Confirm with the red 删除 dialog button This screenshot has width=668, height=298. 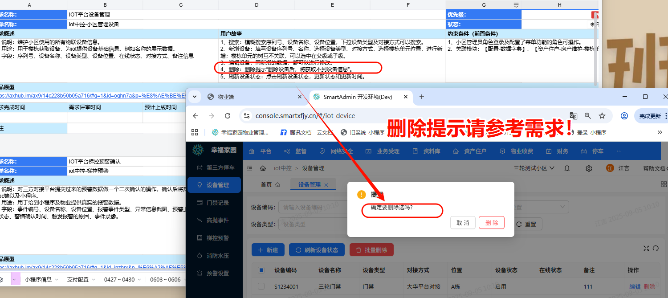[x=491, y=223]
